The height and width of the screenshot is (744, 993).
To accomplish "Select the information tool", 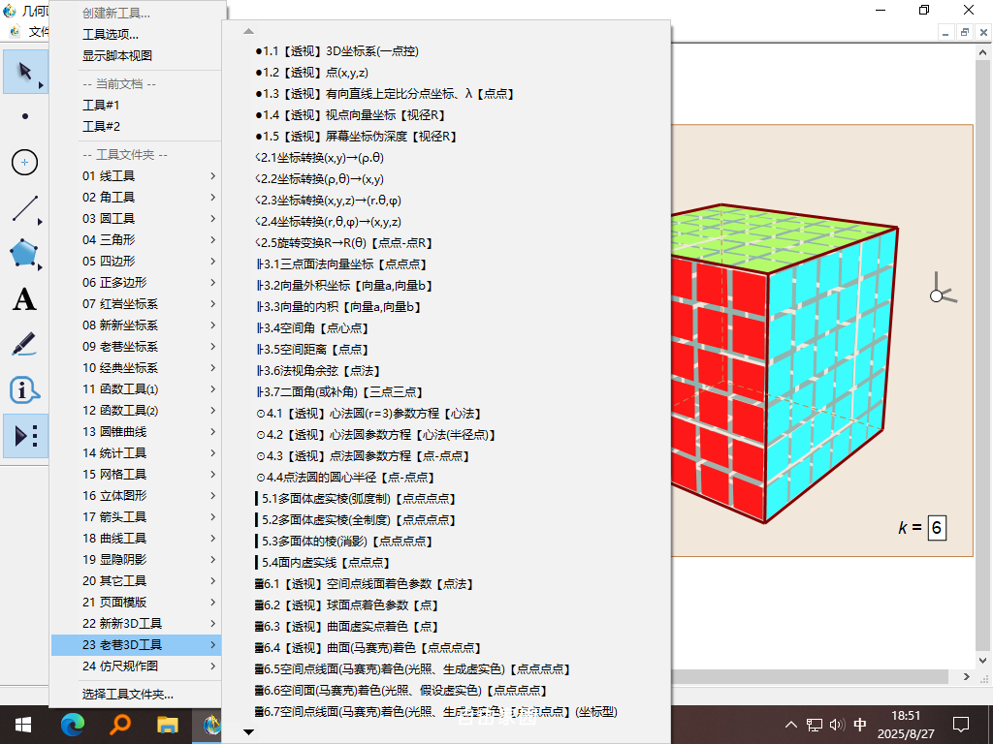I will click(x=23, y=390).
